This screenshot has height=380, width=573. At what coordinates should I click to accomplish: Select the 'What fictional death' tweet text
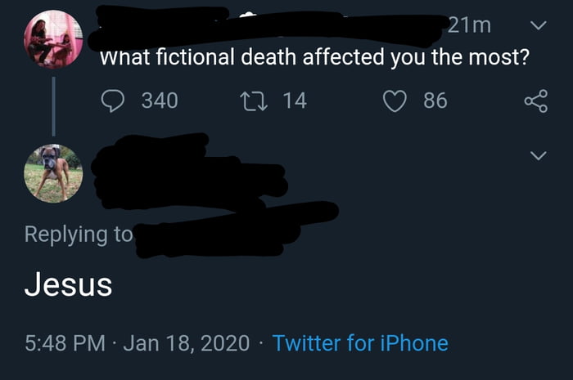pos(314,59)
